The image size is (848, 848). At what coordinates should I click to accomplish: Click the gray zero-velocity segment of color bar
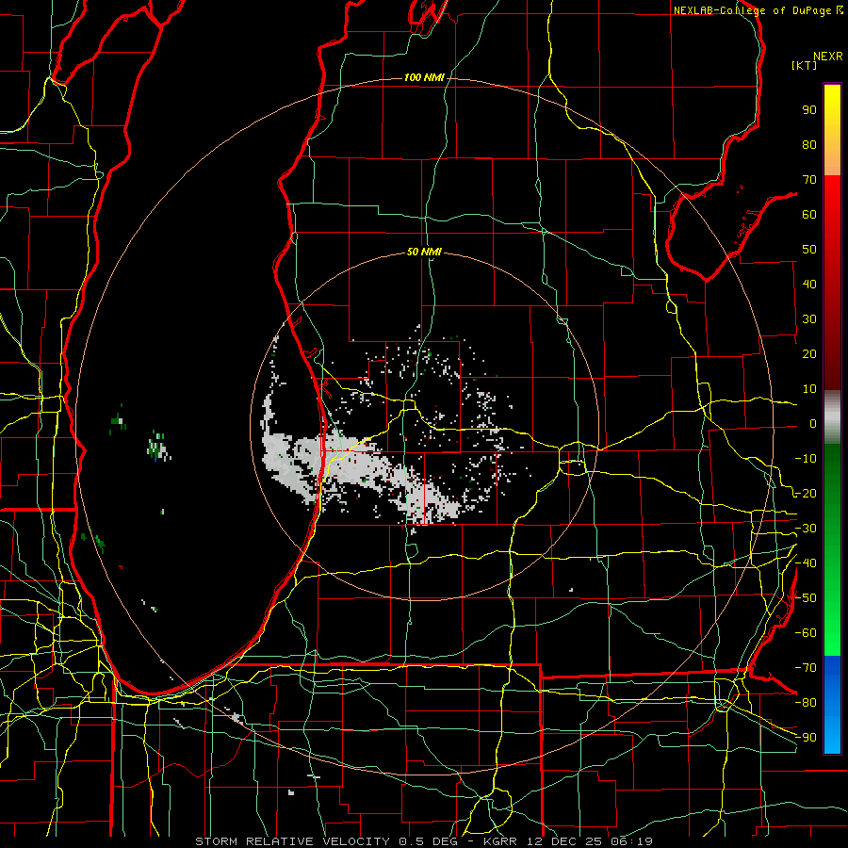tap(832, 417)
